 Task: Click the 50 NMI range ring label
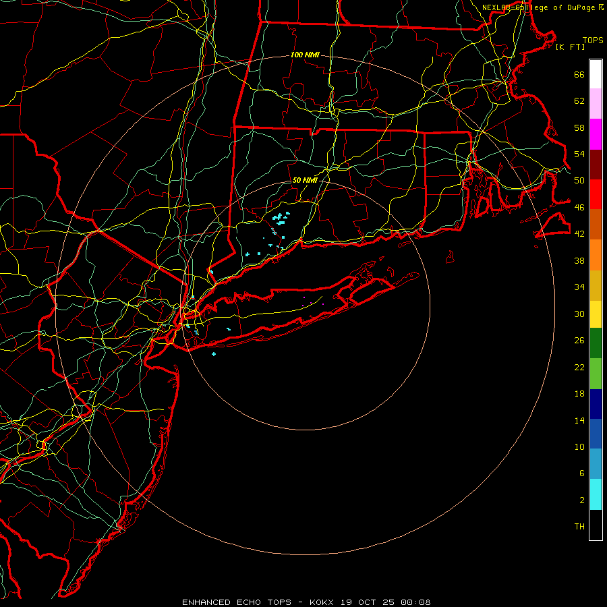(x=305, y=180)
